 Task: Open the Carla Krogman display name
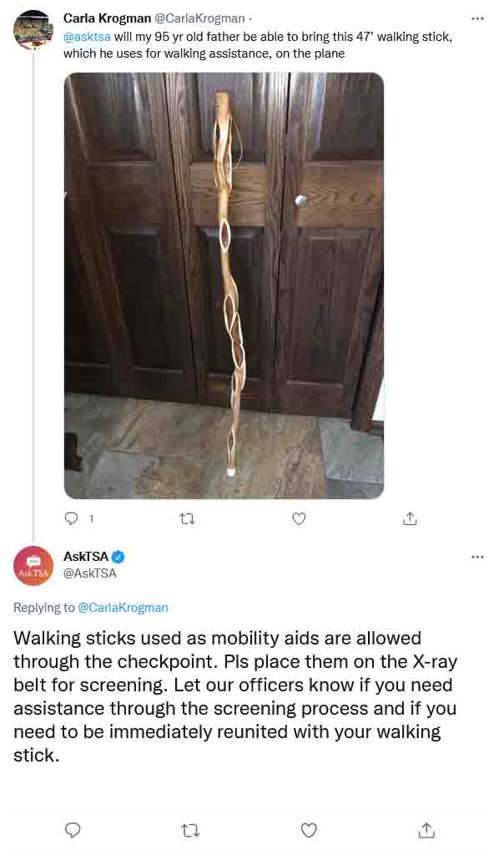(x=108, y=18)
